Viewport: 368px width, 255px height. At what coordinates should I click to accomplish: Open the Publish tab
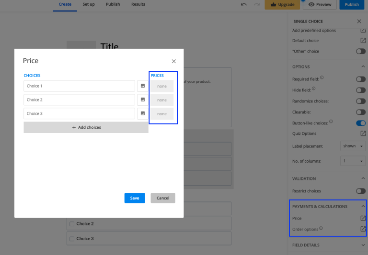(113, 4)
